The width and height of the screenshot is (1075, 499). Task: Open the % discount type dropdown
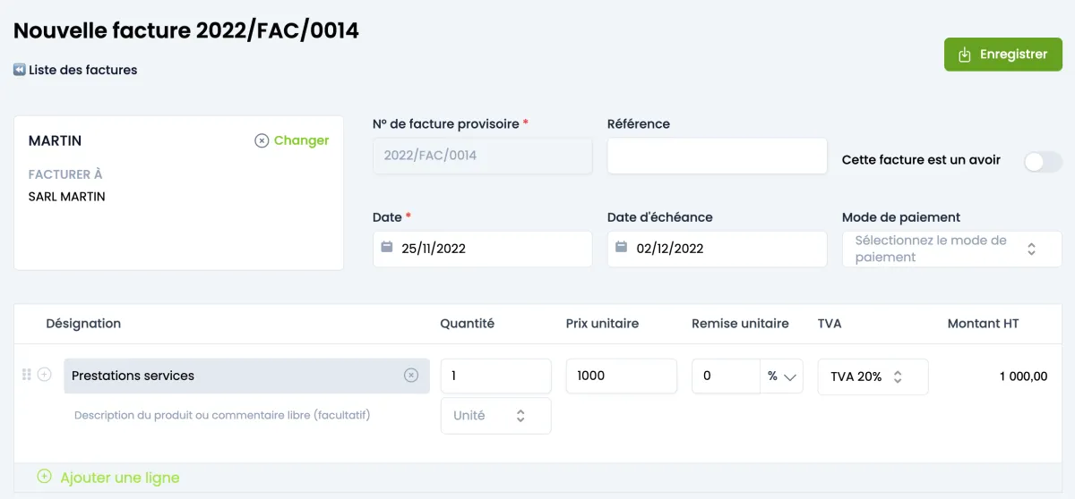[x=781, y=376]
